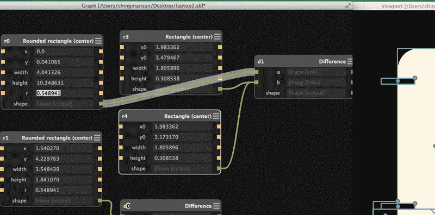Edit r3 width value 1.805896

pyautogui.click(x=183, y=68)
